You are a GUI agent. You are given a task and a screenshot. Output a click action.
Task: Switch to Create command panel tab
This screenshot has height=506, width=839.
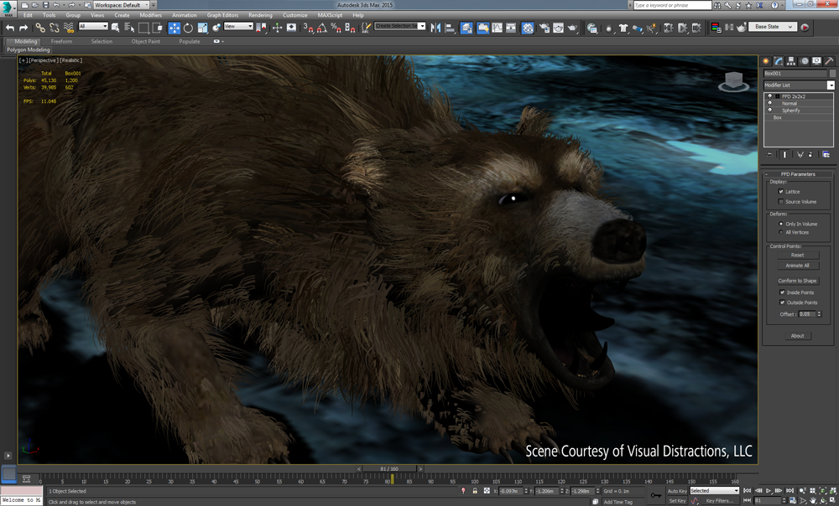pos(766,61)
